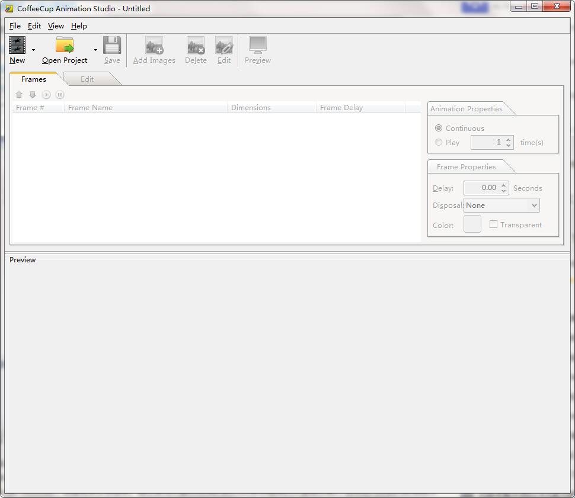Click the frame Color swatch
This screenshot has height=498, width=575.
click(472, 224)
